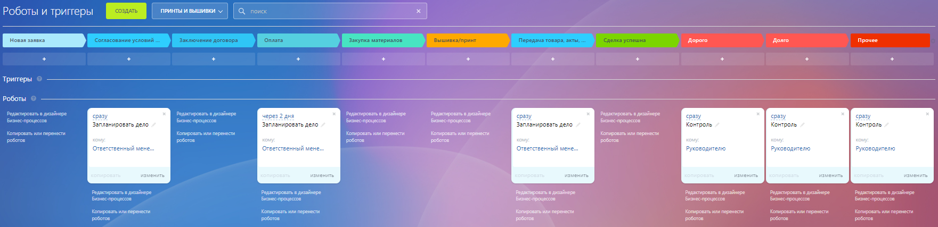The height and width of the screenshot is (227, 938).
Task: Change 'сразу' delay in Долго robot
Action: point(778,116)
